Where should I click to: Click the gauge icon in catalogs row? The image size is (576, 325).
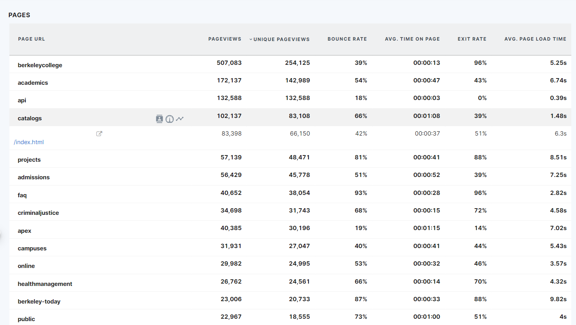169,119
